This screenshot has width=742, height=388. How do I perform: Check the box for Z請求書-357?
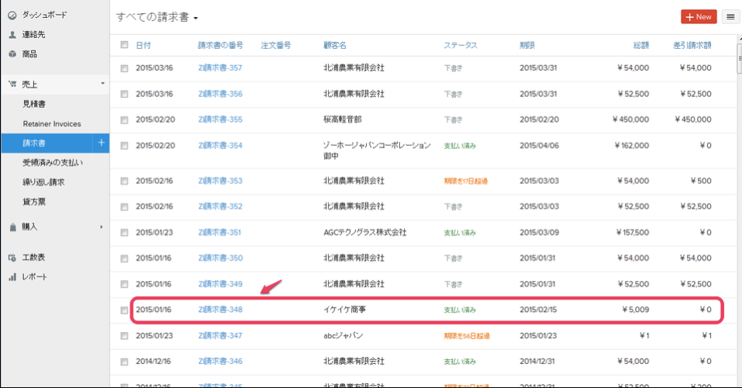point(124,68)
